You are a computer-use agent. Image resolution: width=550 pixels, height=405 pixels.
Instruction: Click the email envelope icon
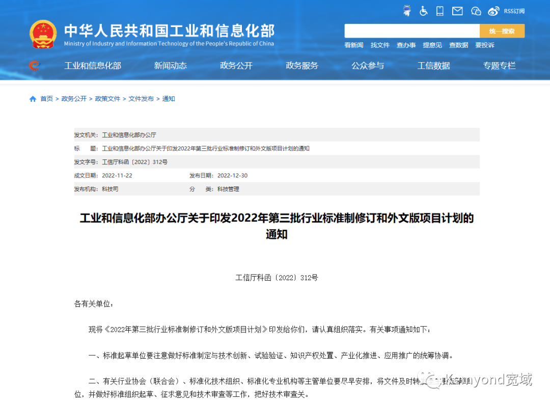coord(457,10)
